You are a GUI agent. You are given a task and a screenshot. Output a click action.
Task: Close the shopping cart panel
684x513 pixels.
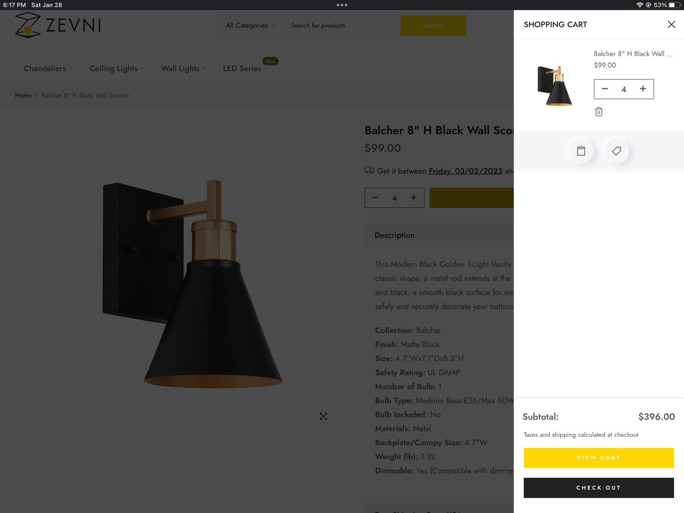(671, 24)
